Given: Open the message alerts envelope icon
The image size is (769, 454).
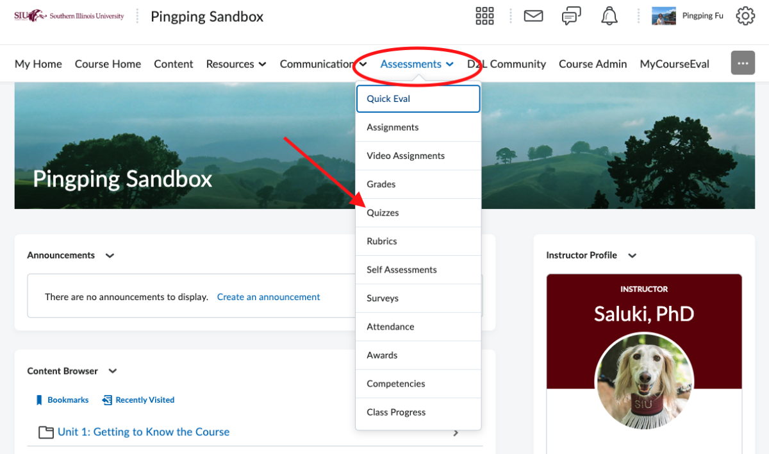Looking at the screenshot, I should tap(533, 15).
